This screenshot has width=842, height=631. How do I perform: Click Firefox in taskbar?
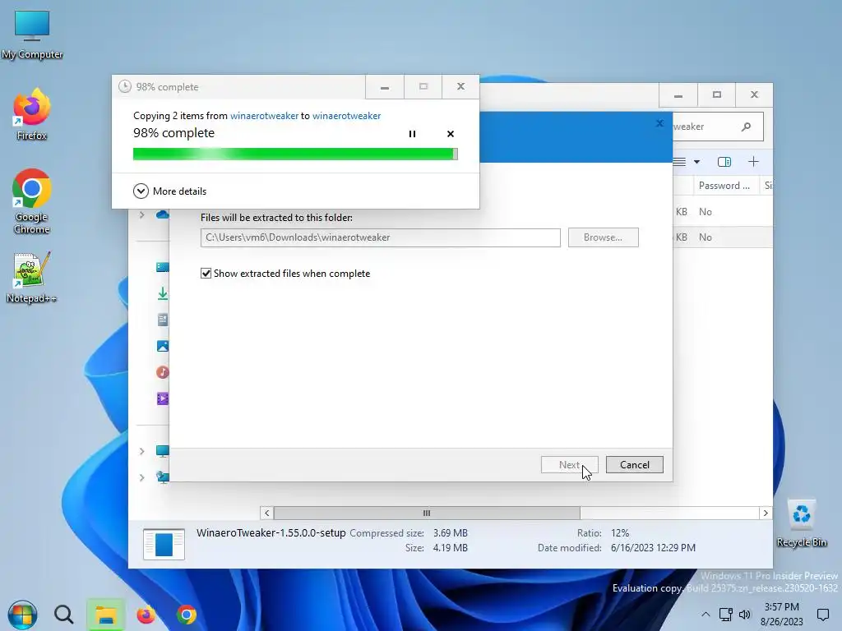pyautogui.click(x=146, y=615)
